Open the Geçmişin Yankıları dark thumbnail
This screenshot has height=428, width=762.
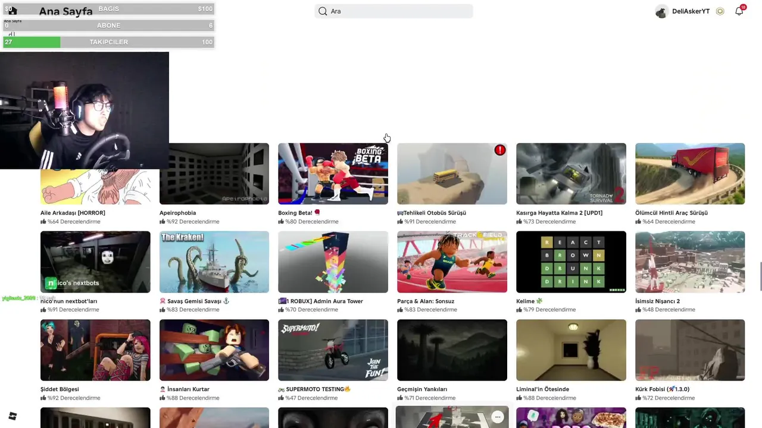tap(452, 350)
